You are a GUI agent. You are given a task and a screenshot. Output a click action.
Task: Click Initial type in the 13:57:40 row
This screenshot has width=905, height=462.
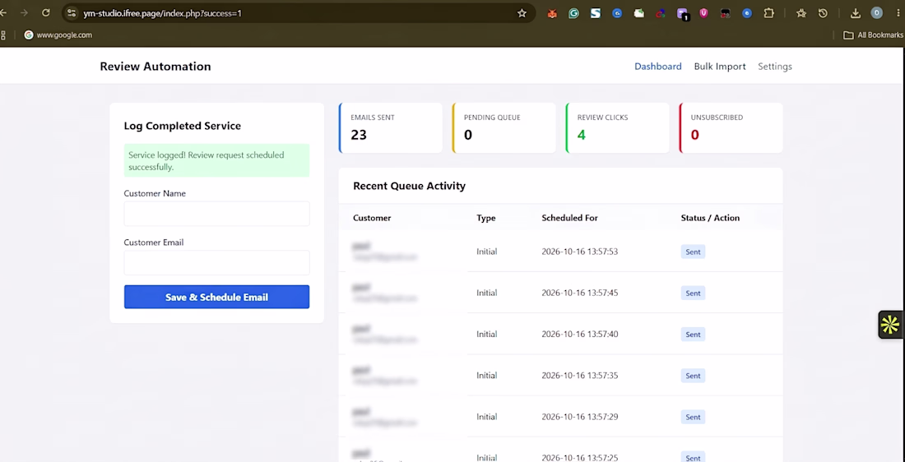486,335
